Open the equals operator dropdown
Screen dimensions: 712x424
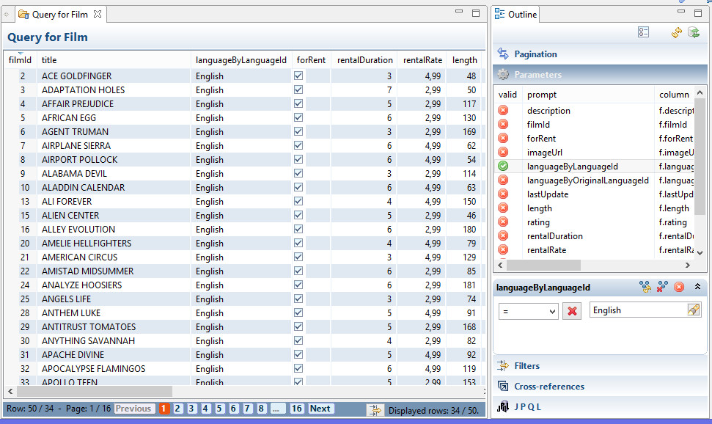pos(528,311)
